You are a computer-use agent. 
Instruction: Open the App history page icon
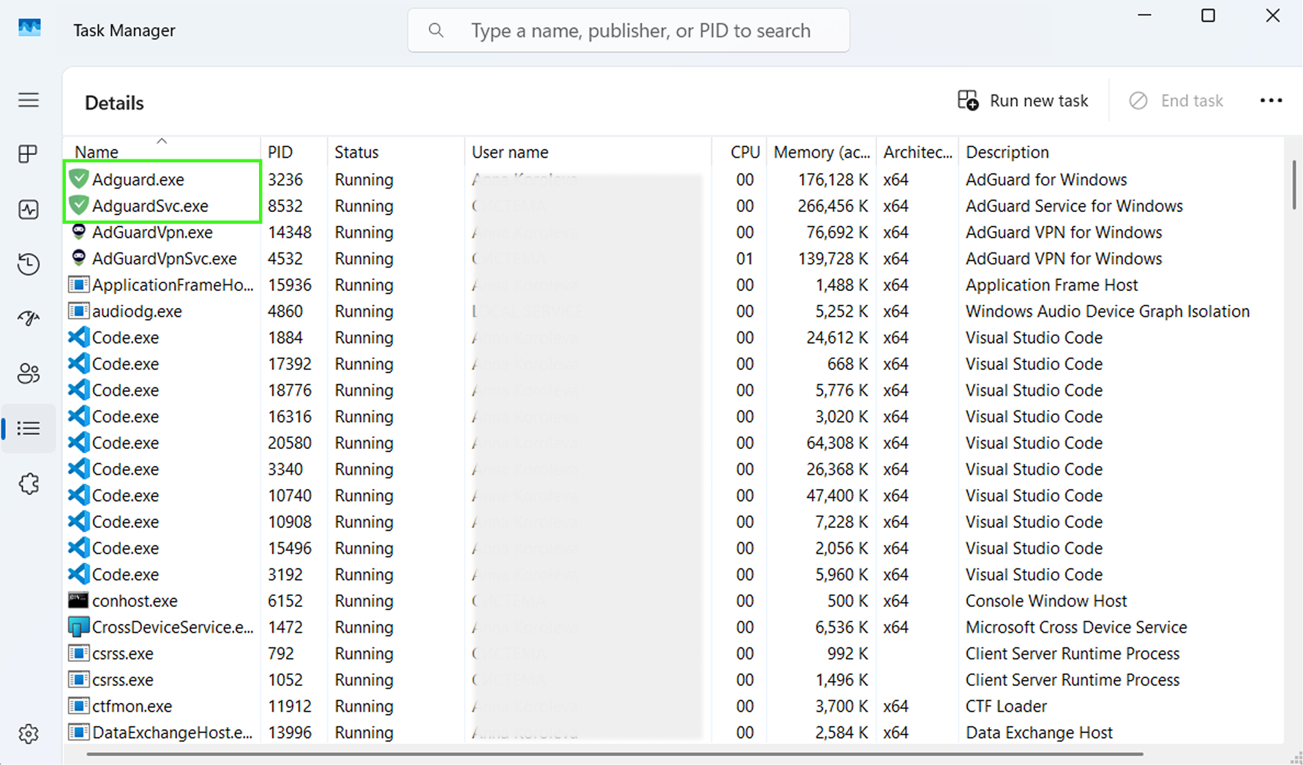pyautogui.click(x=29, y=264)
